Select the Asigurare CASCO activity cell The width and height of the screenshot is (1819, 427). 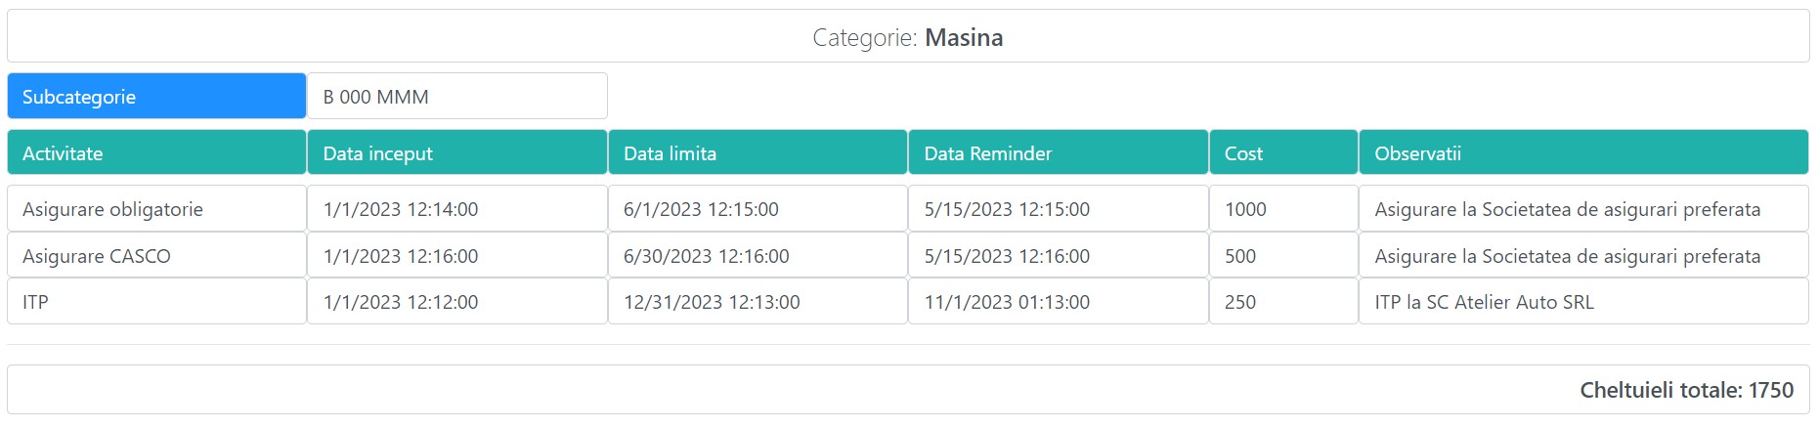pyautogui.click(x=156, y=256)
